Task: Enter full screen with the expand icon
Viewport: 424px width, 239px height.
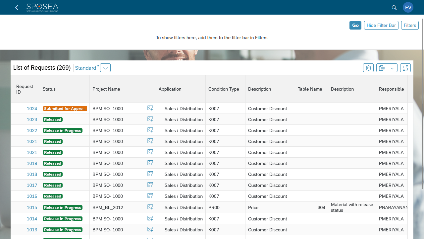Action: [x=405, y=68]
